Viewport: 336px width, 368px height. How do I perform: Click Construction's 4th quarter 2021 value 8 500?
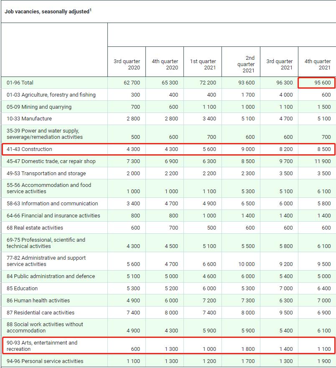(x=324, y=149)
